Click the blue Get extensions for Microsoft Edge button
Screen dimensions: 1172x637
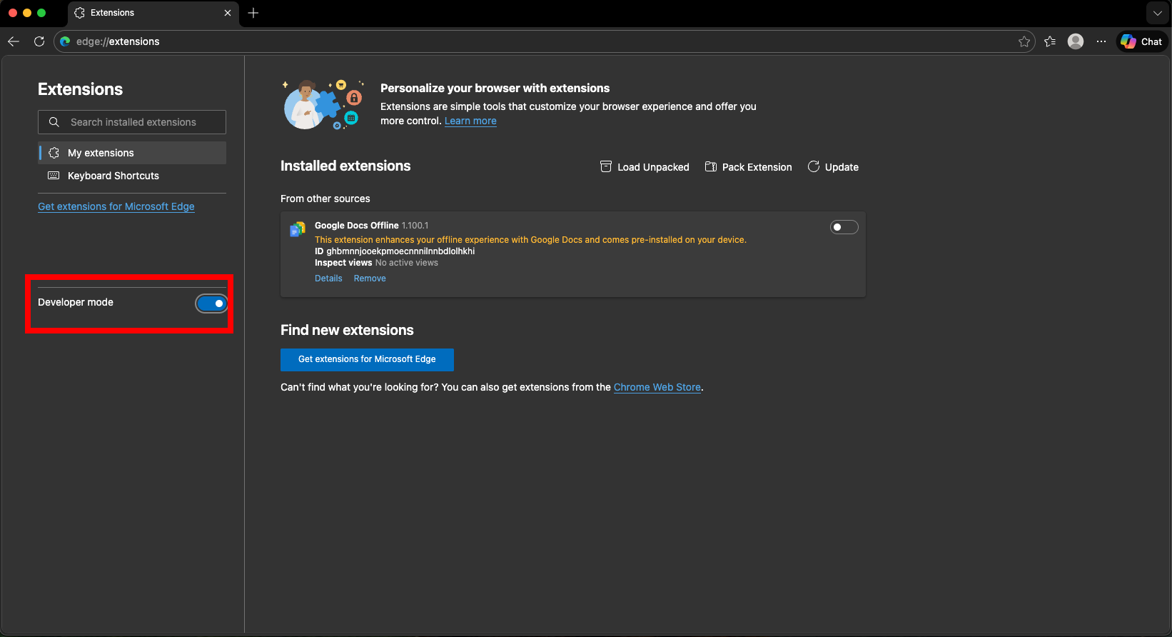[x=367, y=359]
